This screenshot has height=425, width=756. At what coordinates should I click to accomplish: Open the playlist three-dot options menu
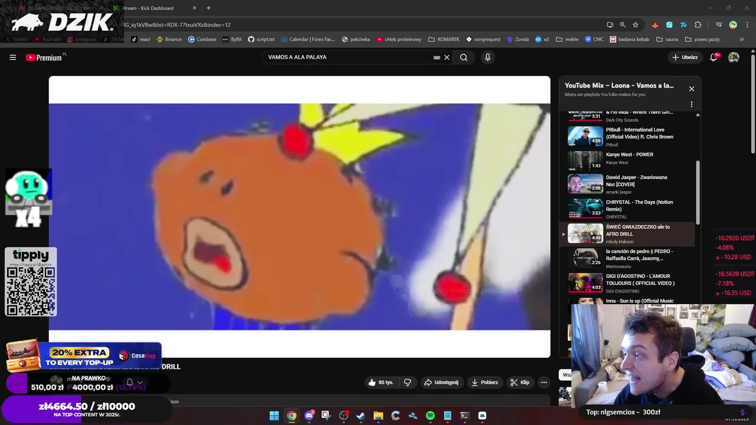coord(692,104)
